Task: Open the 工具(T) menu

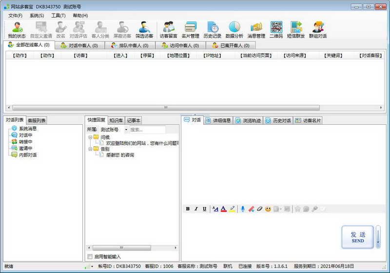Action: pos(58,16)
